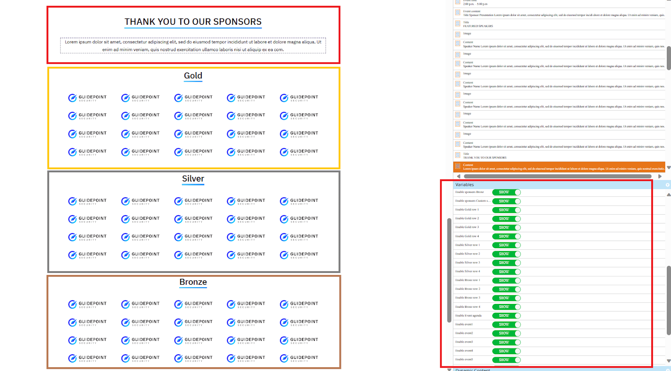Disable Enable Silver row 1 toggle
Viewport: 671px width, 371px height.
tap(506, 245)
